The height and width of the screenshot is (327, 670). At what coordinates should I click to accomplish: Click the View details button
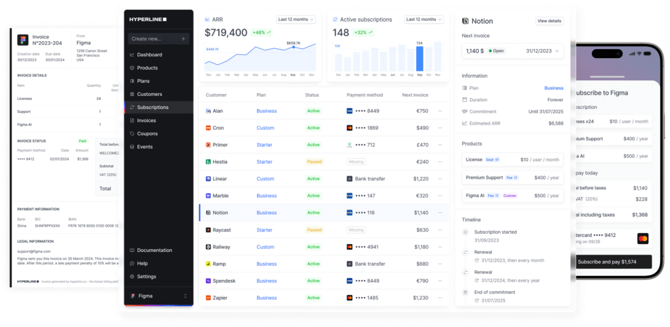click(x=550, y=21)
